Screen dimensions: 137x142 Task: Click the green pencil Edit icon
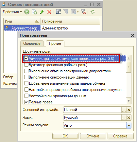pos(42,12)
